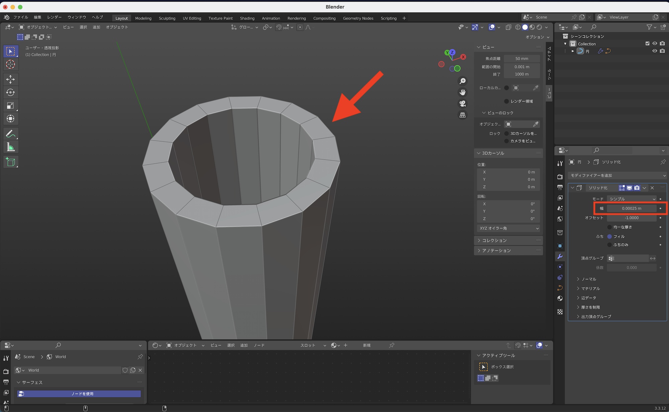Screen dimensions: 669x412
Task: Expand the ノーマル section in modifier panel
Action: tap(589, 279)
